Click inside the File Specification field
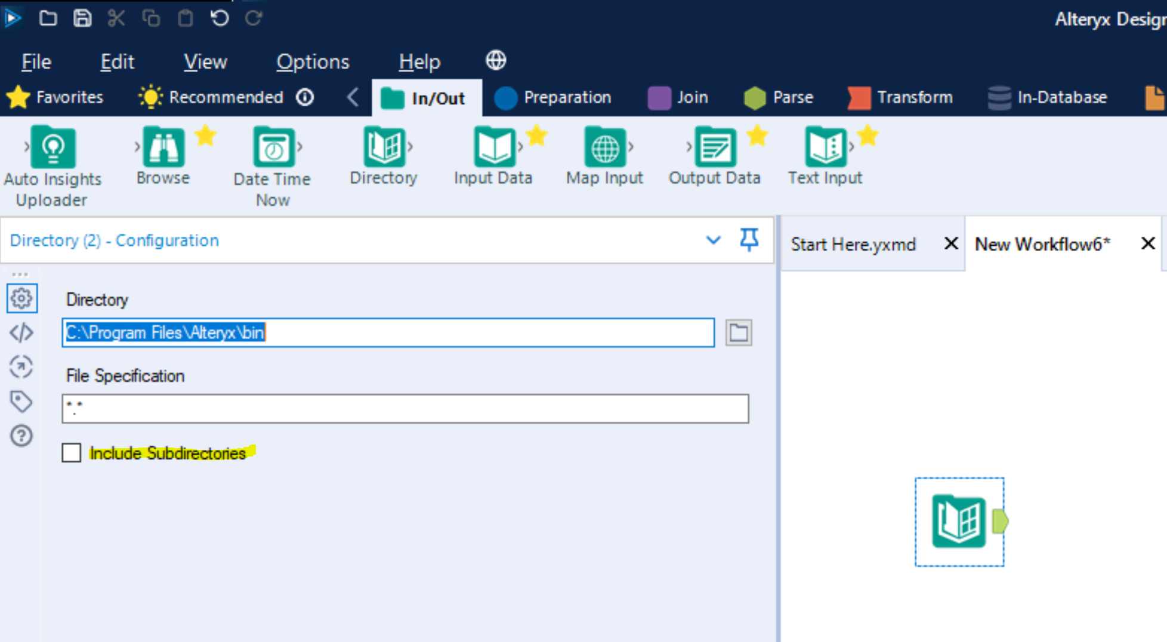 pos(406,409)
